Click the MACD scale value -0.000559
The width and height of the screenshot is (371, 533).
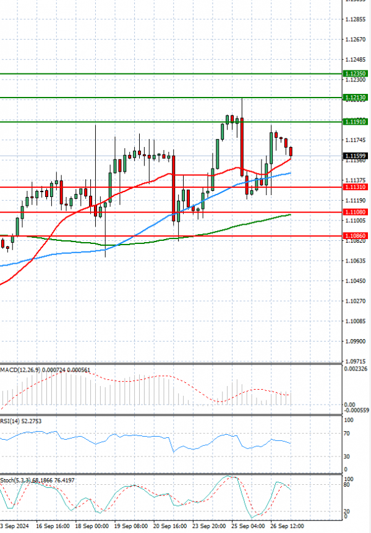[x=357, y=410]
